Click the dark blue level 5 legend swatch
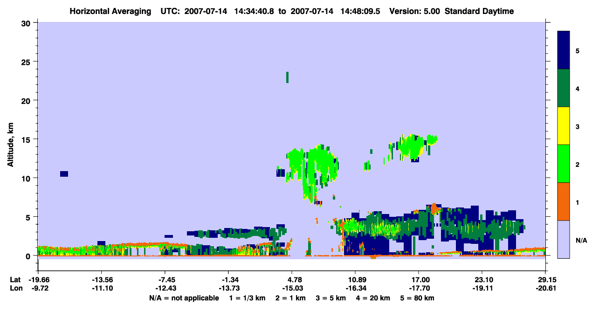The height and width of the screenshot is (311, 606). click(564, 50)
